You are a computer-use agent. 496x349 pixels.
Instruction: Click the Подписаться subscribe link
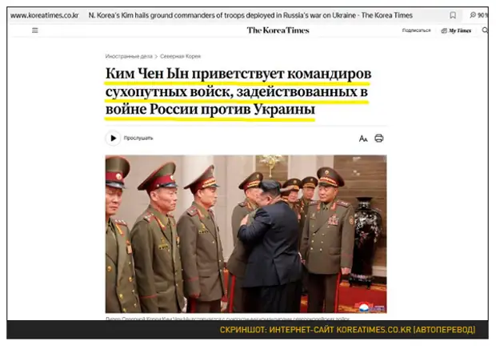point(416,30)
